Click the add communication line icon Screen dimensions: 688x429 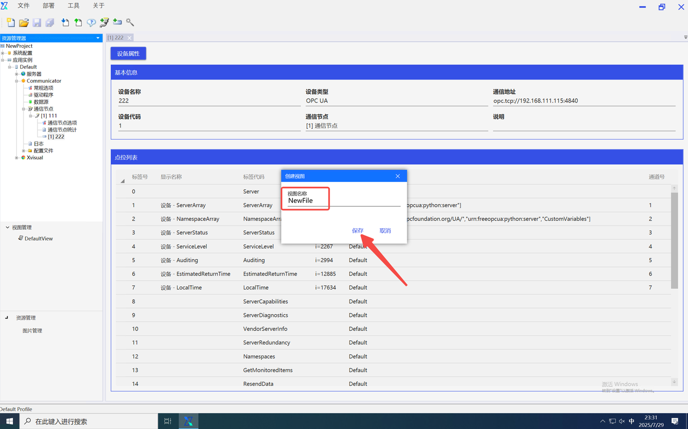104,23
